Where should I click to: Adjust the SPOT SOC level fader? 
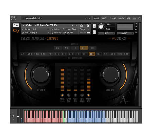point(69,79)
